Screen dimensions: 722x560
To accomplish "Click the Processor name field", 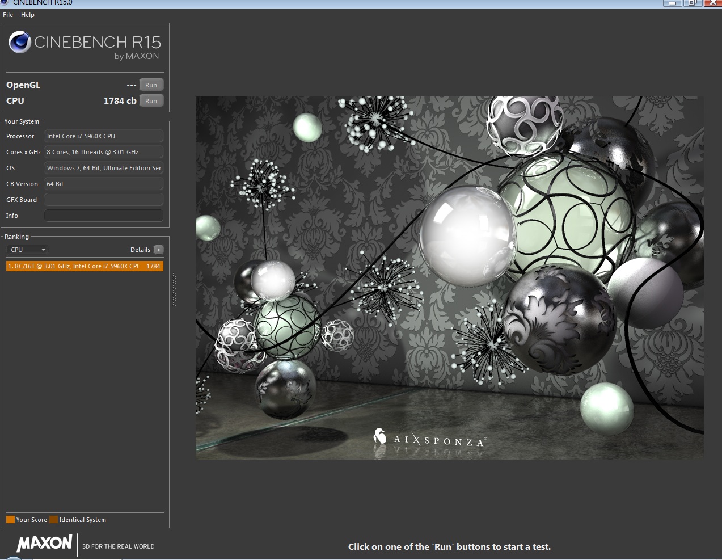I will [104, 136].
